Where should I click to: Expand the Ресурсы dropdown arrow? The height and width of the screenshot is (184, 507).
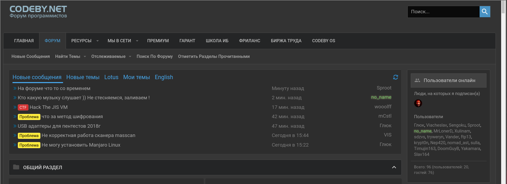tap(97, 41)
